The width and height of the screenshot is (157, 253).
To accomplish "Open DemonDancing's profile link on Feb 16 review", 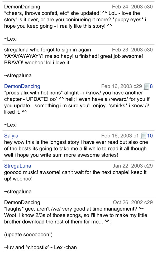I will (x=22, y=86).
